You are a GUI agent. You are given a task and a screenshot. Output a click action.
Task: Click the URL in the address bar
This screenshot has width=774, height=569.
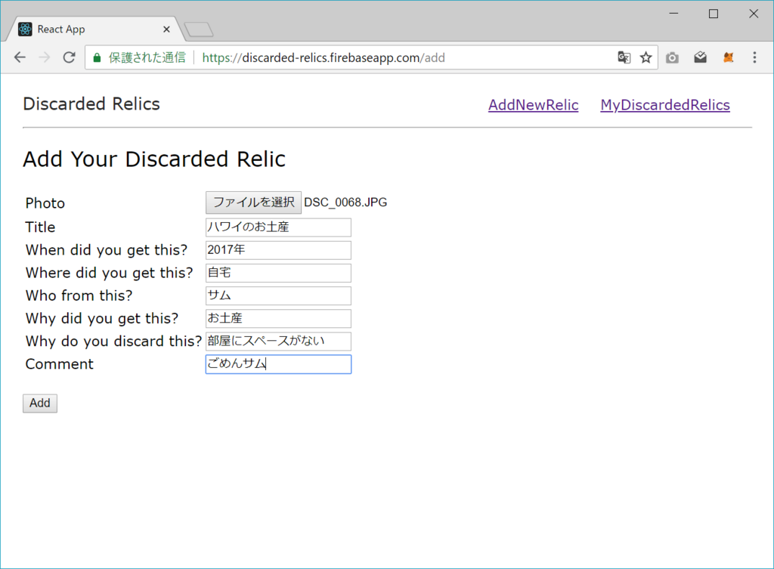[x=324, y=57]
